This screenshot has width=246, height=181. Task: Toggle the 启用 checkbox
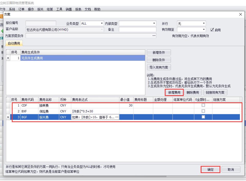click(212, 30)
